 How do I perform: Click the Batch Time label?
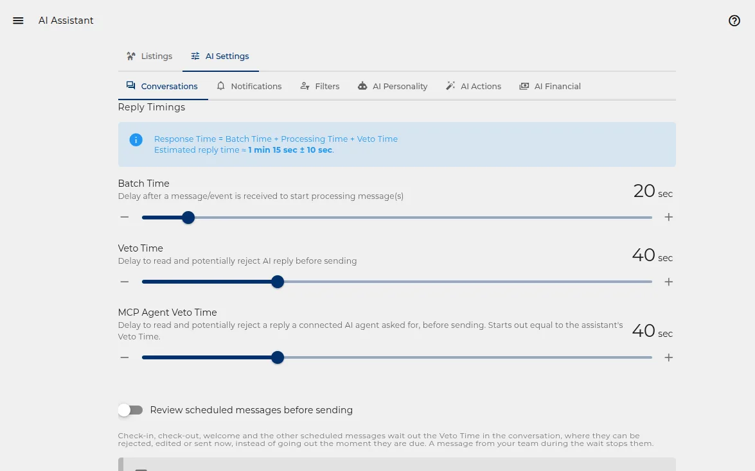[x=143, y=184]
